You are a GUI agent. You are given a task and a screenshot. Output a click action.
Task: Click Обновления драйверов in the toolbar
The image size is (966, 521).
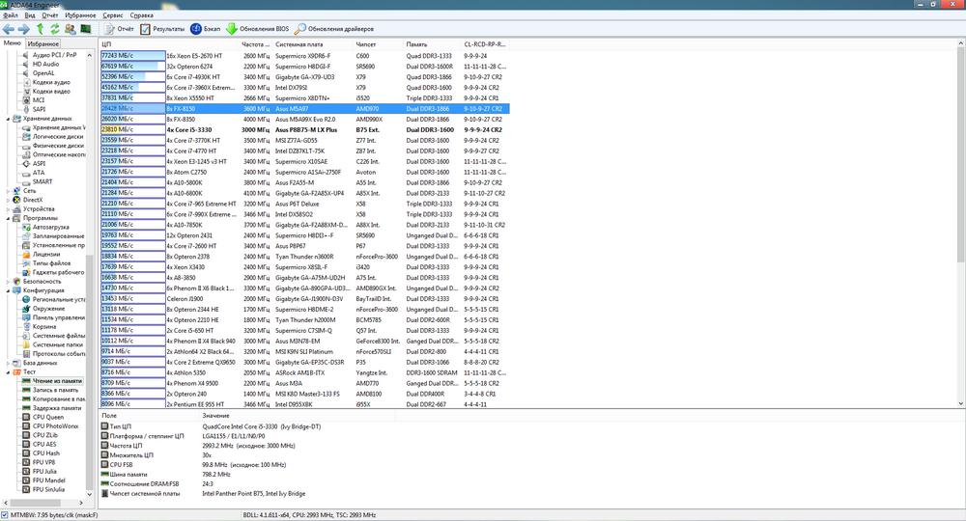[x=334, y=29]
